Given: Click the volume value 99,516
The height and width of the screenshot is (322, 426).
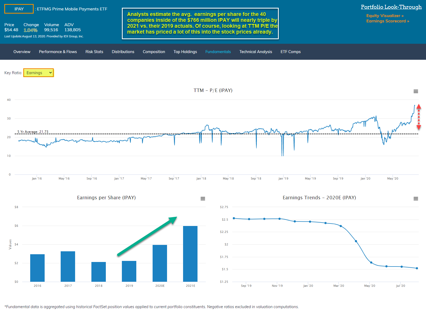Looking at the screenshot, I should (51, 30).
